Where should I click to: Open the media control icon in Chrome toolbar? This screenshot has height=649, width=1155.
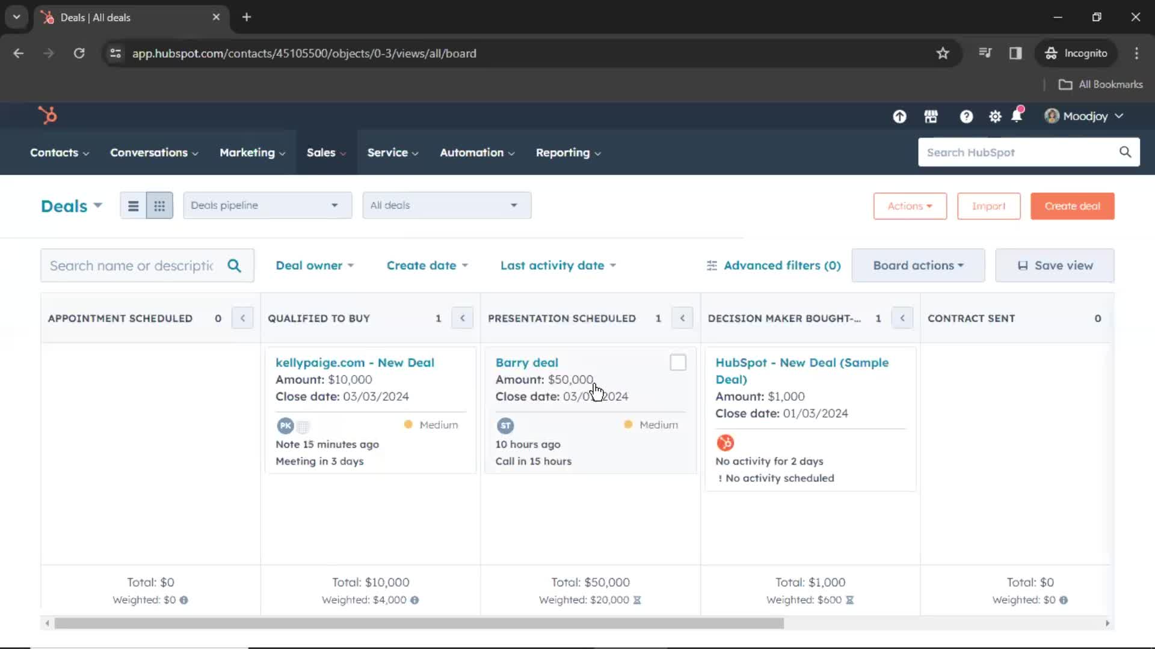[x=985, y=53]
